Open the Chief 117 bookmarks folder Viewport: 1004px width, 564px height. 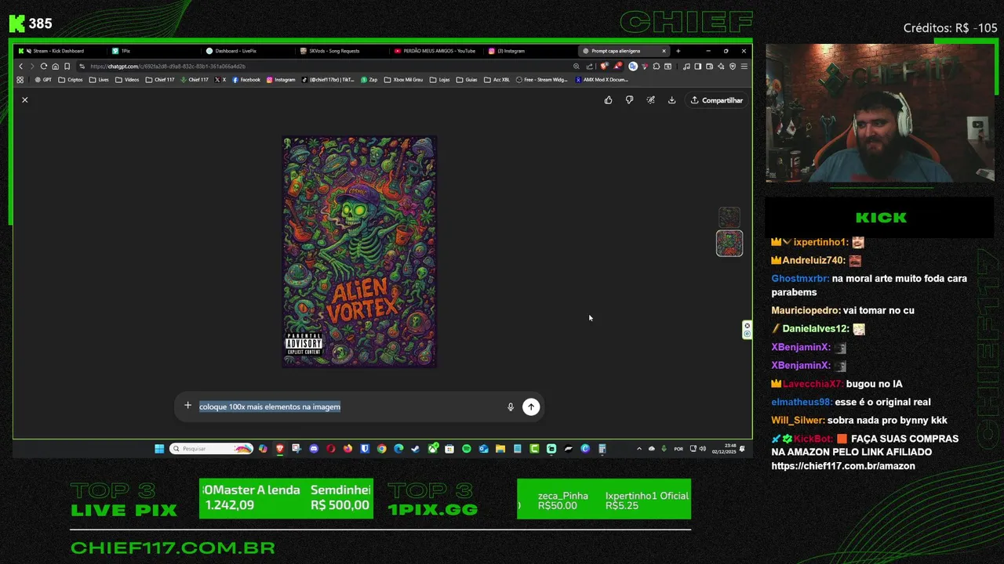160,80
